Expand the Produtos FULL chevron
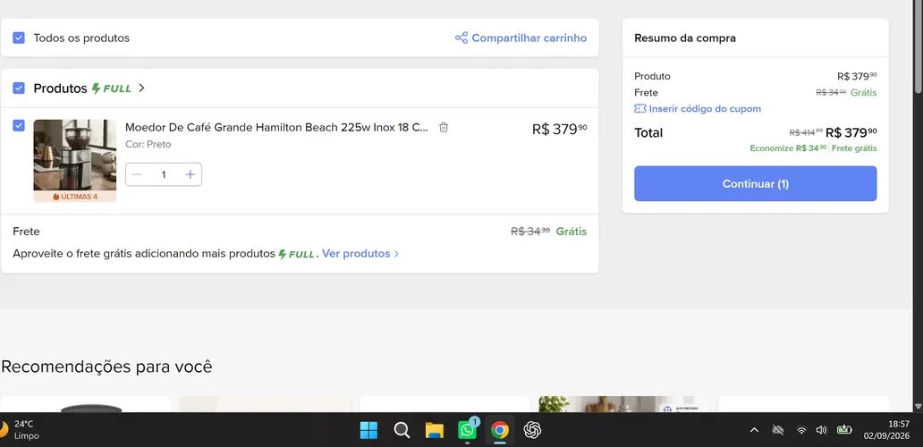 [141, 89]
